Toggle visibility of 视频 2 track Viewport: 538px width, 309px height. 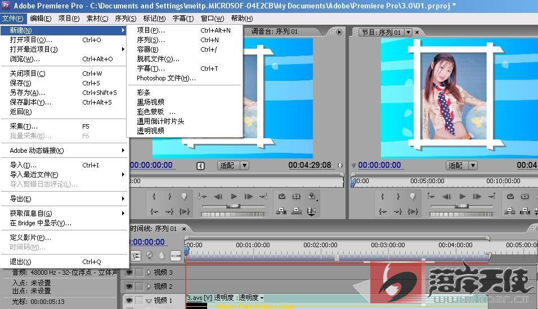point(129,286)
